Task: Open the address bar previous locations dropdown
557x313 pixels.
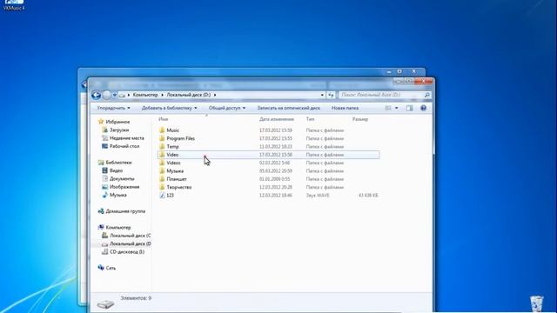Action: point(322,95)
